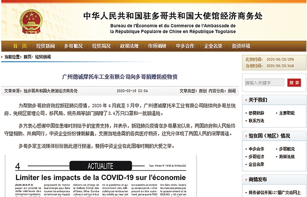Click the arrow icon next to 关于我们

tap(246, 100)
